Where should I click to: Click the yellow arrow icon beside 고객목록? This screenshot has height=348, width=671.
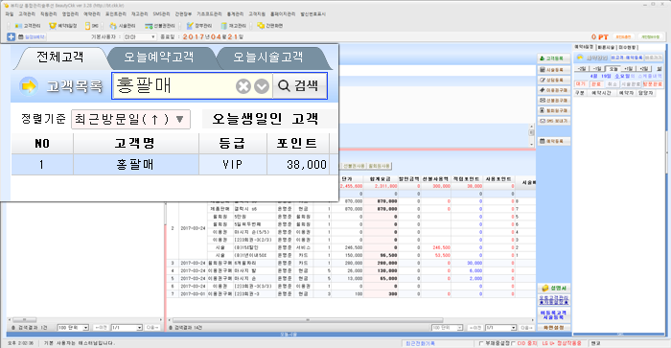point(29,86)
